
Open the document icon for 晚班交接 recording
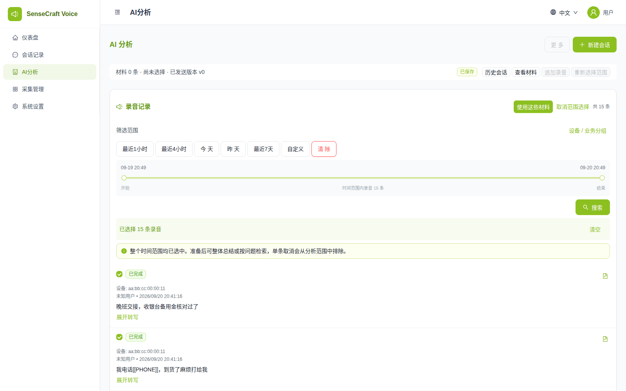(605, 276)
